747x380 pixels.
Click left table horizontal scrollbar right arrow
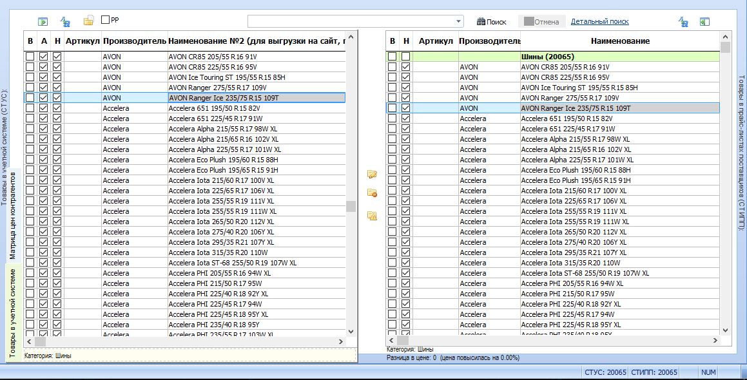click(341, 341)
